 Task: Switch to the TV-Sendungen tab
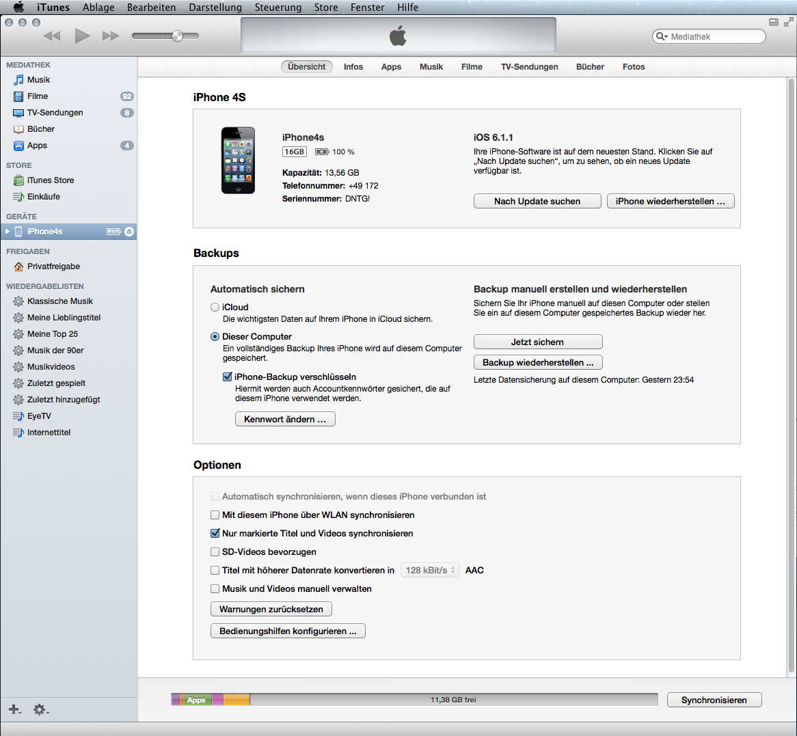pyautogui.click(x=529, y=66)
